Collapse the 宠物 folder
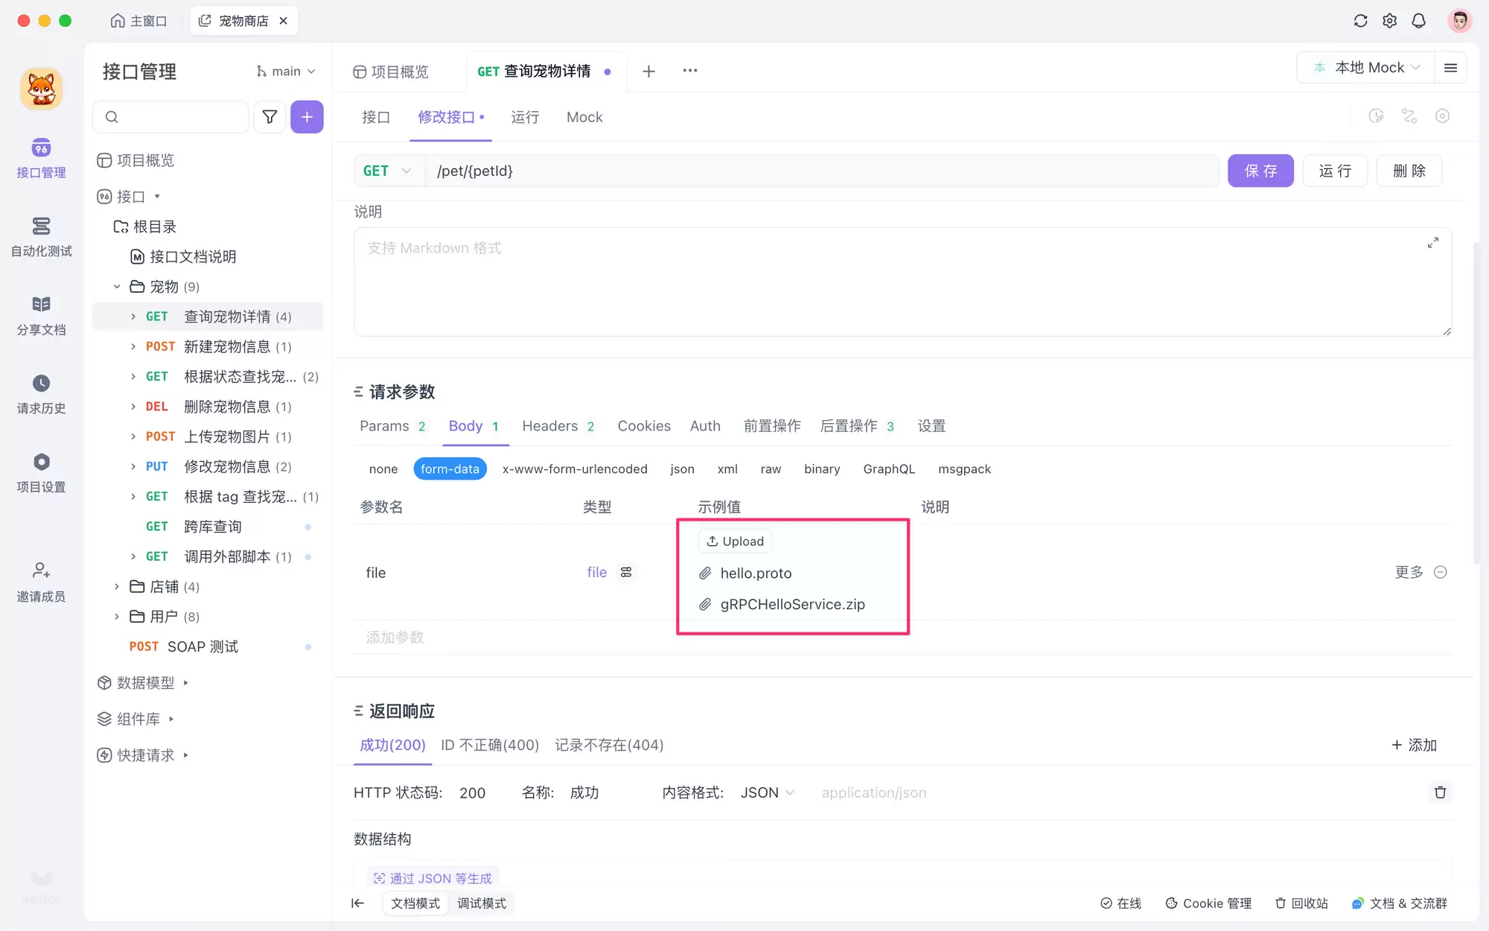 pos(117,287)
